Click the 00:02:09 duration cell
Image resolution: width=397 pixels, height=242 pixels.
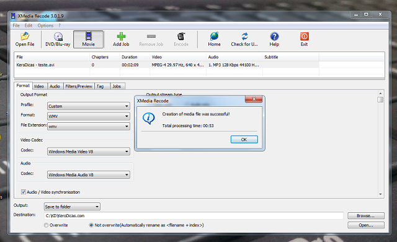click(130, 65)
